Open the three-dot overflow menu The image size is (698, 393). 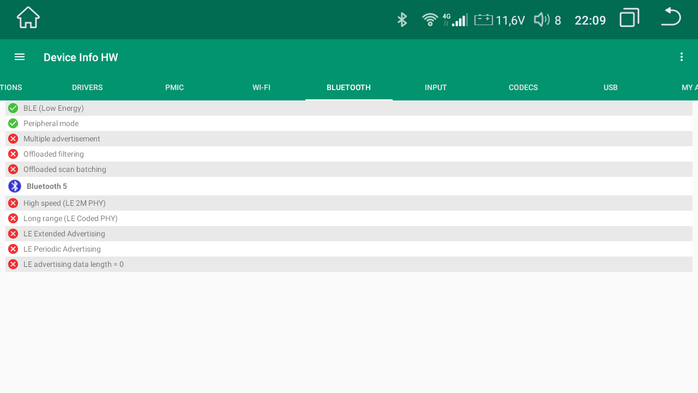click(x=681, y=57)
